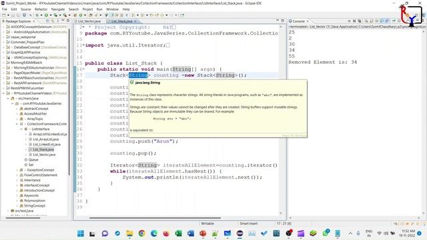Toggle Scroll Lock in Console toolbar

[x=371, y=21]
